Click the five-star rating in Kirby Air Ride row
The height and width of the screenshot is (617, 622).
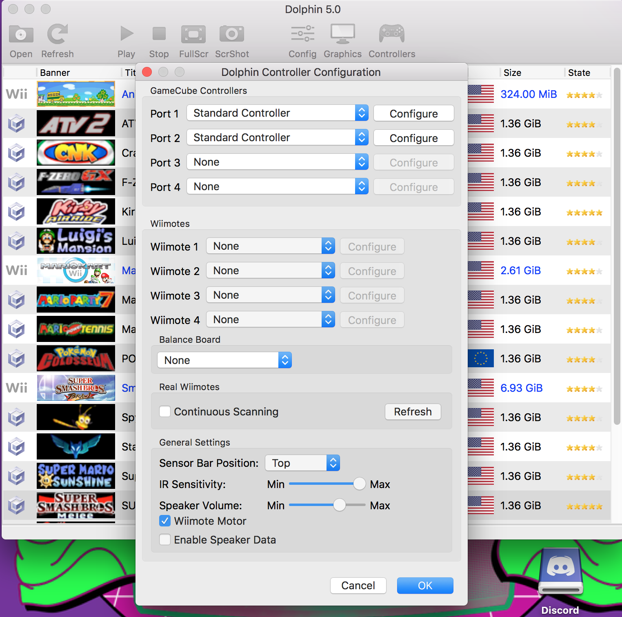pos(584,213)
